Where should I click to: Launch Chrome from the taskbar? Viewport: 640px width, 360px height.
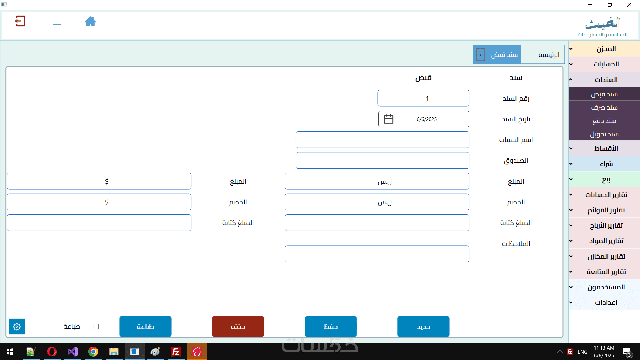pos(93,352)
